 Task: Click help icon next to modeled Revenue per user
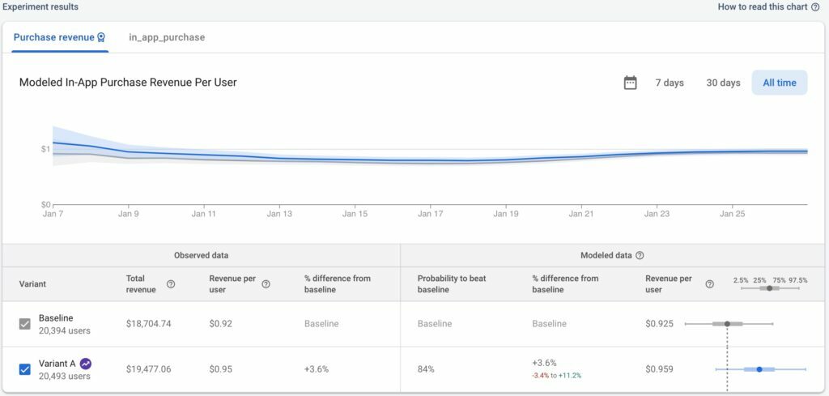(x=709, y=284)
